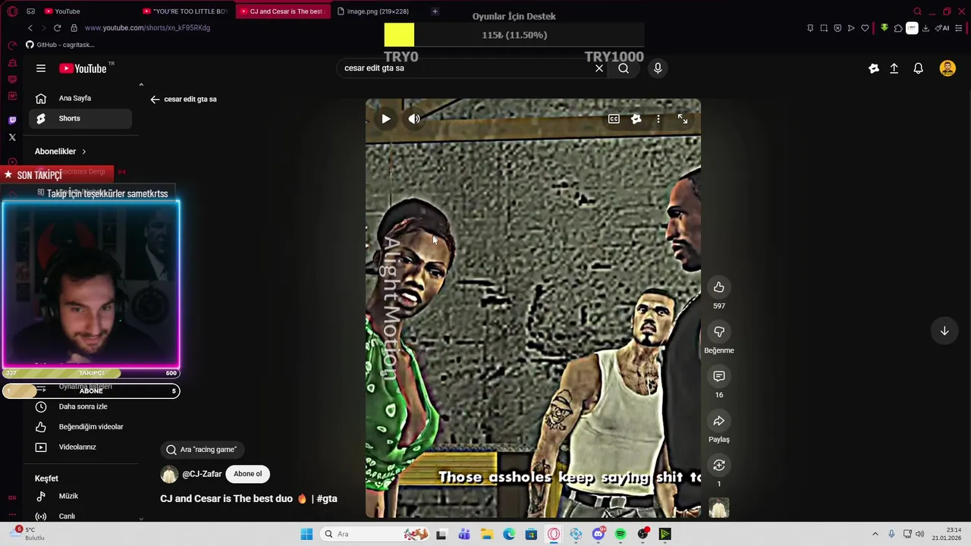This screenshot has width=971, height=546.
Task: Expand the Abonelikler section chevron
Action: point(84,152)
